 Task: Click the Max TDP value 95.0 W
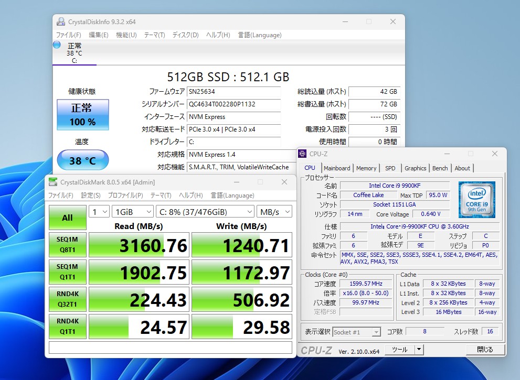pyautogui.click(x=438, y=195)
